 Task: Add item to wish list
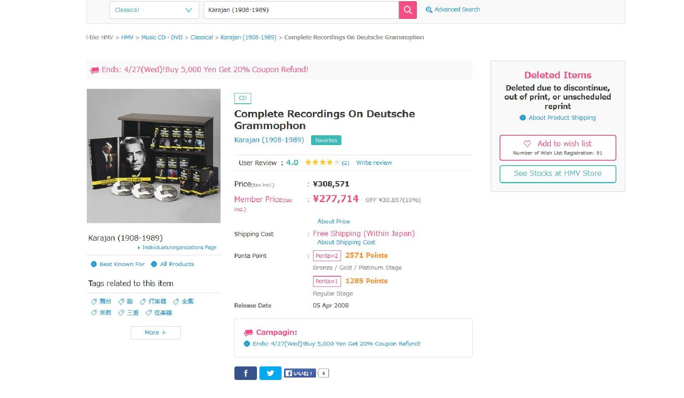click(x=557, y=148)
